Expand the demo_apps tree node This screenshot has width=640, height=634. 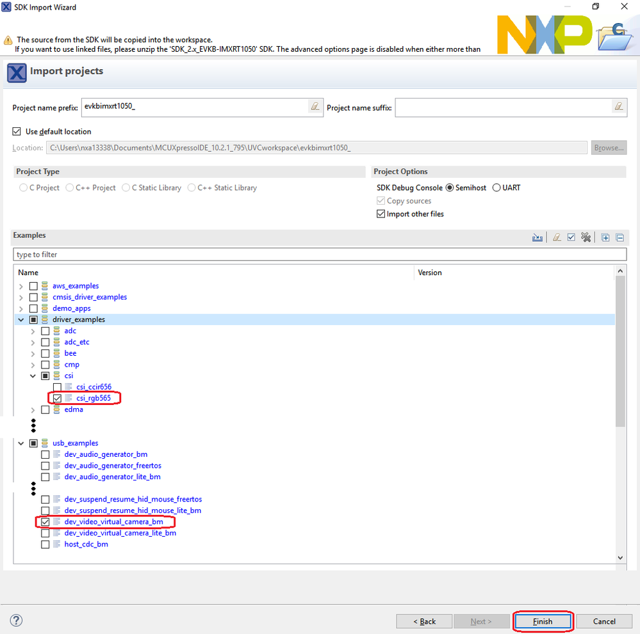pyautogui.click(x=21, y=308)
